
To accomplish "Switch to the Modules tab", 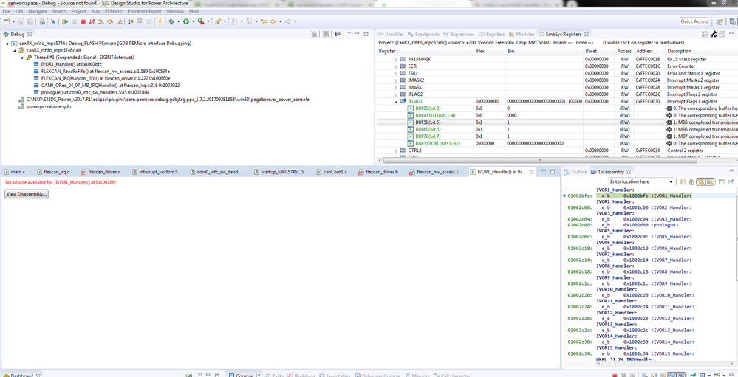I will (521, 35).
